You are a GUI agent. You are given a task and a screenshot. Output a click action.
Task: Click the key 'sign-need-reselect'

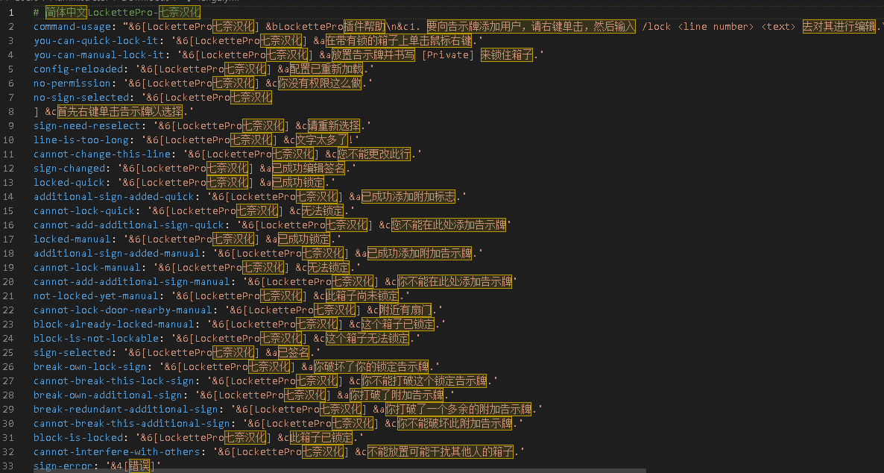[86, 125]
